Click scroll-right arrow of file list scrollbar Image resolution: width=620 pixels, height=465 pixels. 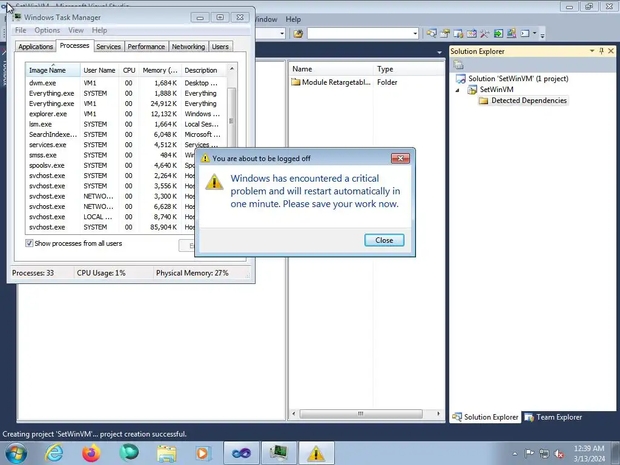point(438,414)
